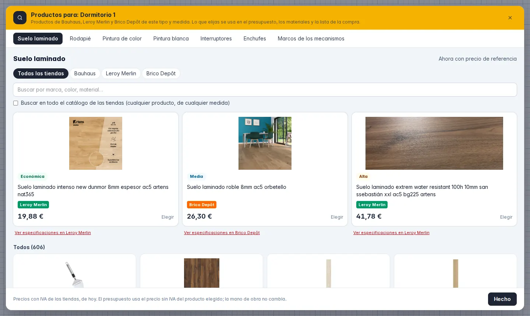Screen dimensions: 530x316
Task: Click the title Suelo laminado roble 8mm ac5 orbetello
Action: pos(237,187)
